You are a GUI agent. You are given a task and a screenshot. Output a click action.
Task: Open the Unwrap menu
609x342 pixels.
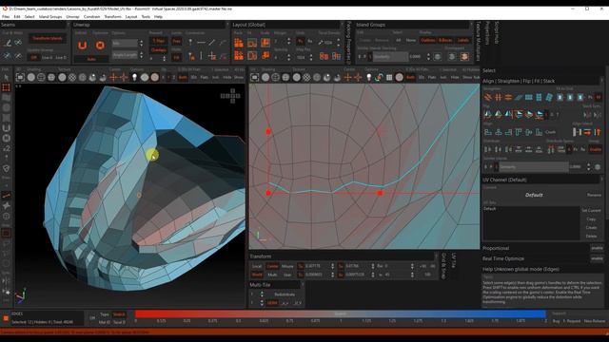click(x=72, y=17)
